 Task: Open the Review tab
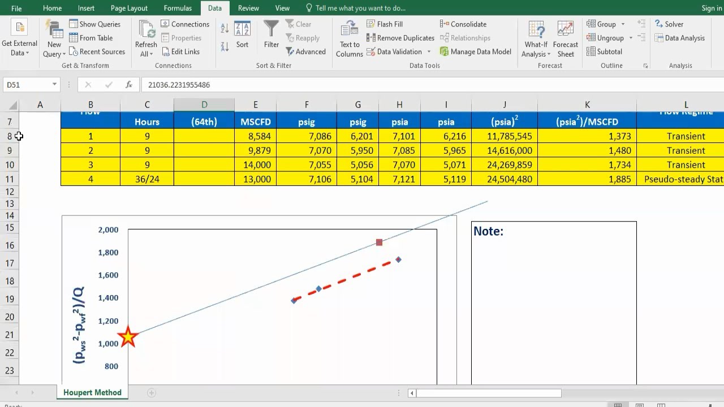[x=248, y=8]
